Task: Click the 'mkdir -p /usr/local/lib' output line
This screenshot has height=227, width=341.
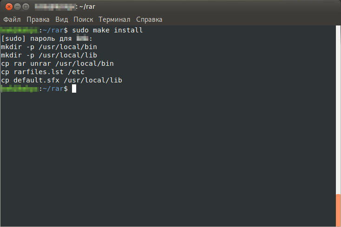Action: click(49, 55)
